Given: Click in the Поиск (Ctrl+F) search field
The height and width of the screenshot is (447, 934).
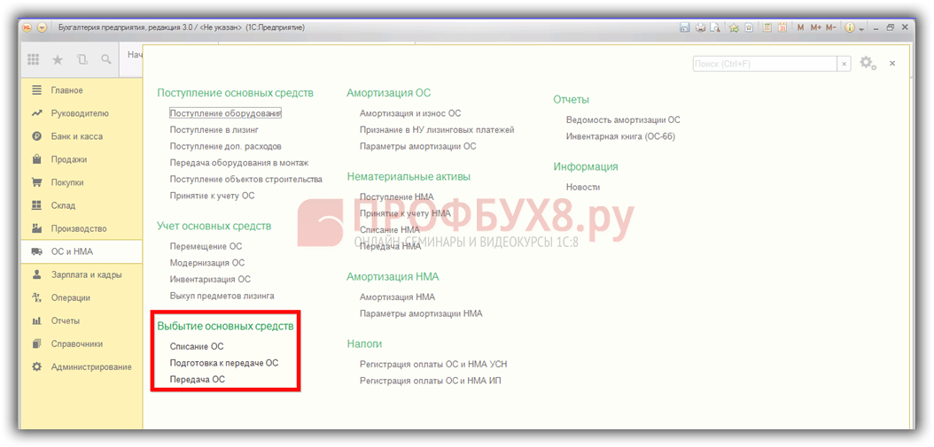Looking at the screenshot, I should coord(764,64).
